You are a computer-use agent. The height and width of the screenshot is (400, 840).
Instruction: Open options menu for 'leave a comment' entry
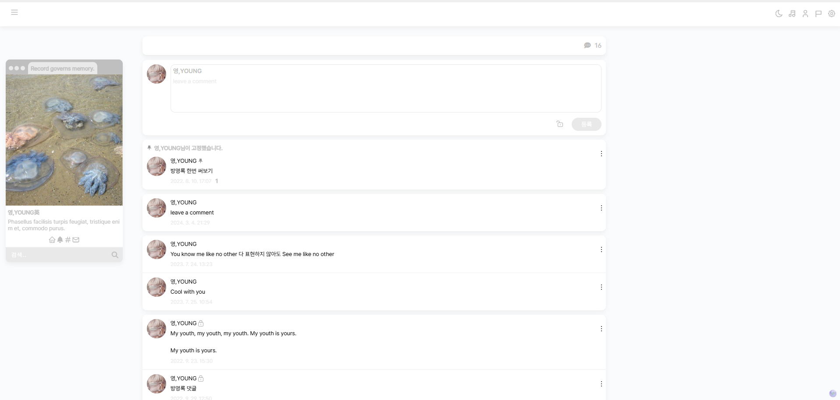coord(601,208)
